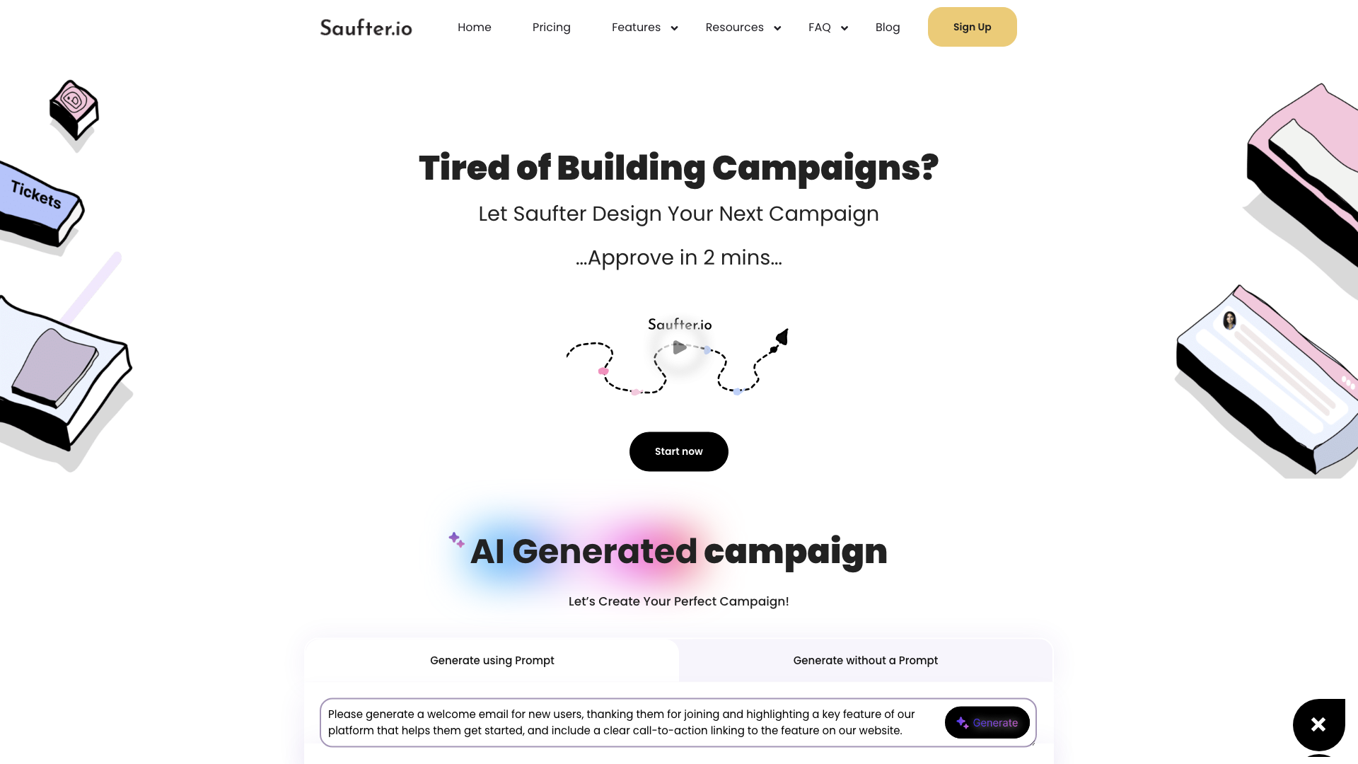Click the close X button bottom right
This screenshot has width=1358, height=764.
1318,724
